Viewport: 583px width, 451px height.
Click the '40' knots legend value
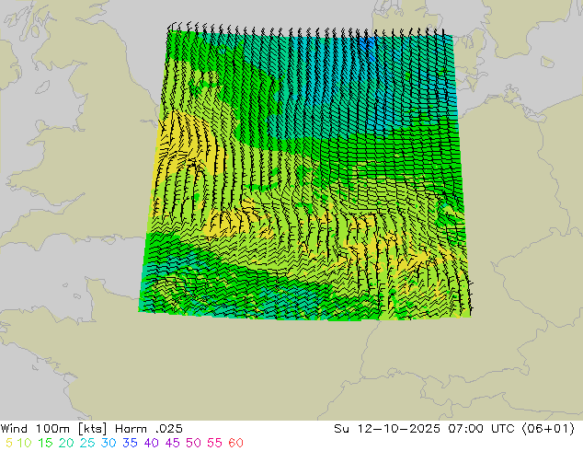click(x=151, y=443)
